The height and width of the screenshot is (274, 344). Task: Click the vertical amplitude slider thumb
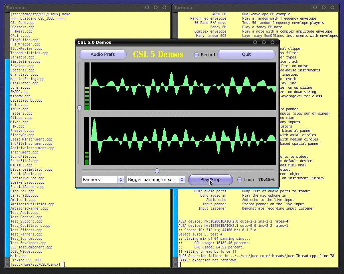point(80,108)
